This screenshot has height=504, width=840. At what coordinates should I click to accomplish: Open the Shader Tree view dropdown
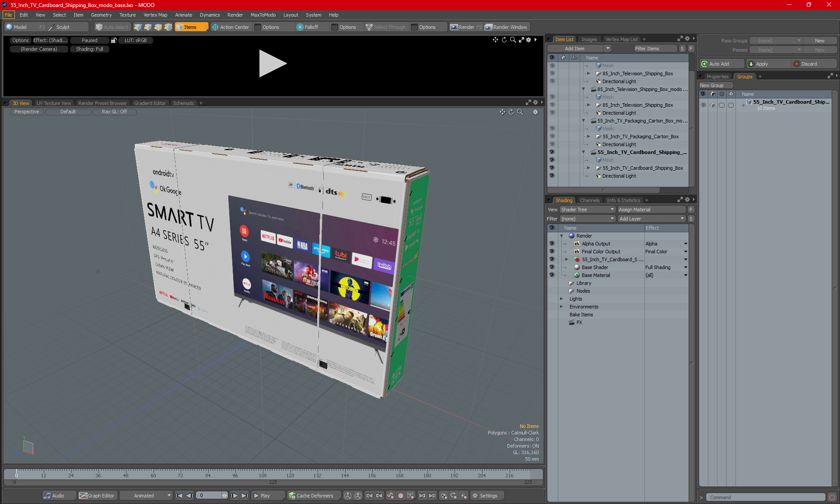click(x=588, y=210)
